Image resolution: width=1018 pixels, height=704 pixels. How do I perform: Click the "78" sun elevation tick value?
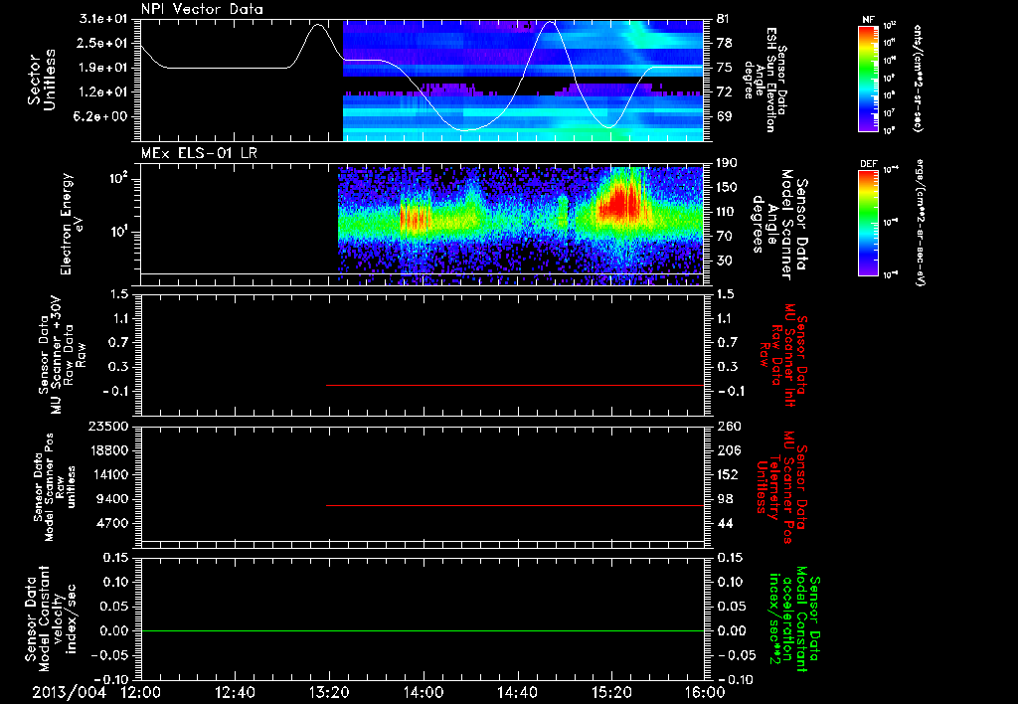click(x=724, y=43)
